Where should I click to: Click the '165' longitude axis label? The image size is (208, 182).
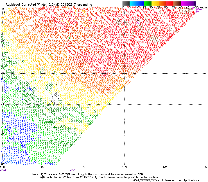(x=206, y=167)
